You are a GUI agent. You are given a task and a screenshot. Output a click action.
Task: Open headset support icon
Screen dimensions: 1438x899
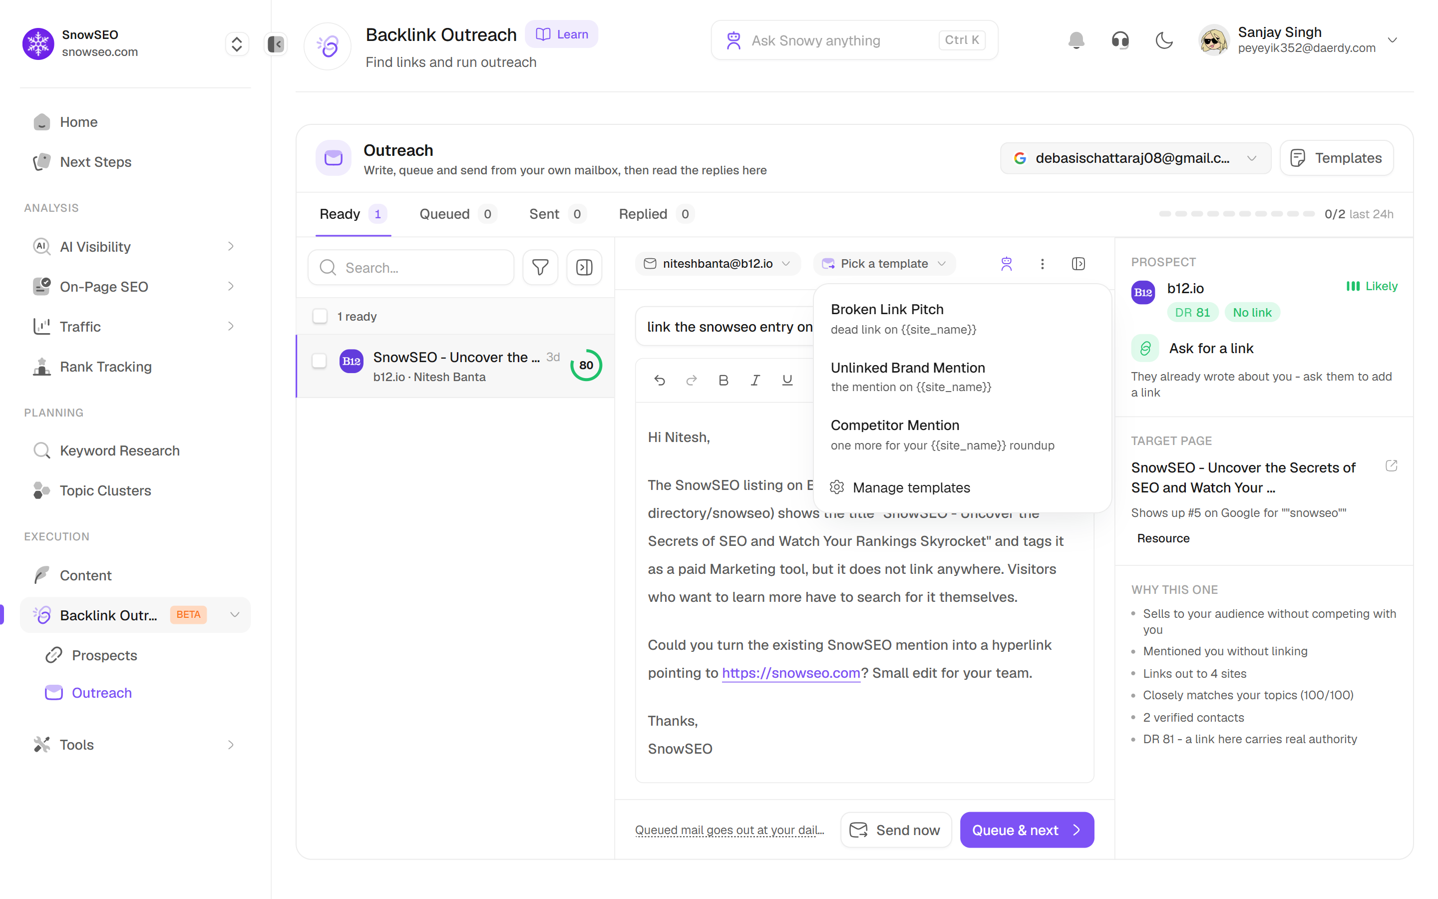[x=1120, y=40]
